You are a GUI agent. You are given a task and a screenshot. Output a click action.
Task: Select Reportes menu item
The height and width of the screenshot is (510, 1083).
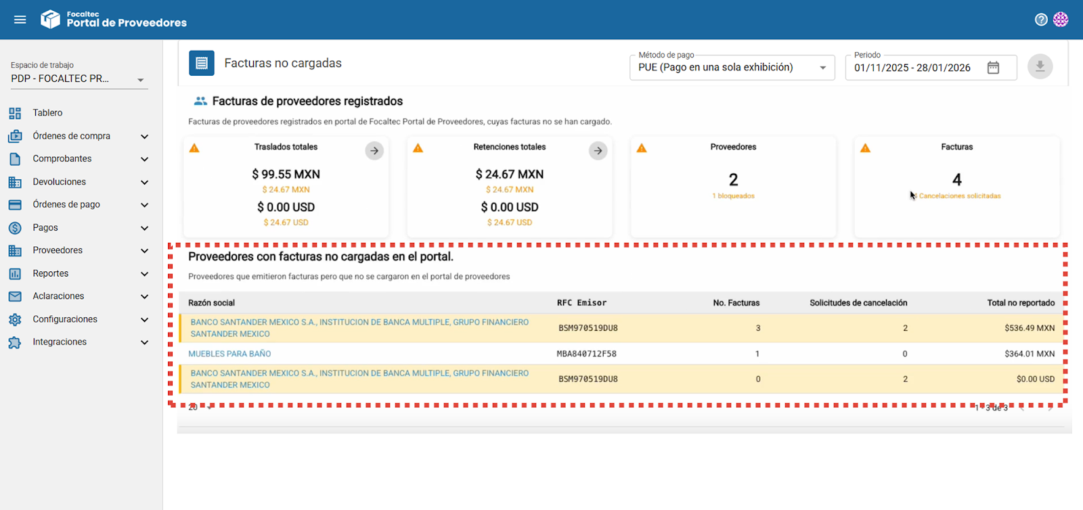click(51, 273)
